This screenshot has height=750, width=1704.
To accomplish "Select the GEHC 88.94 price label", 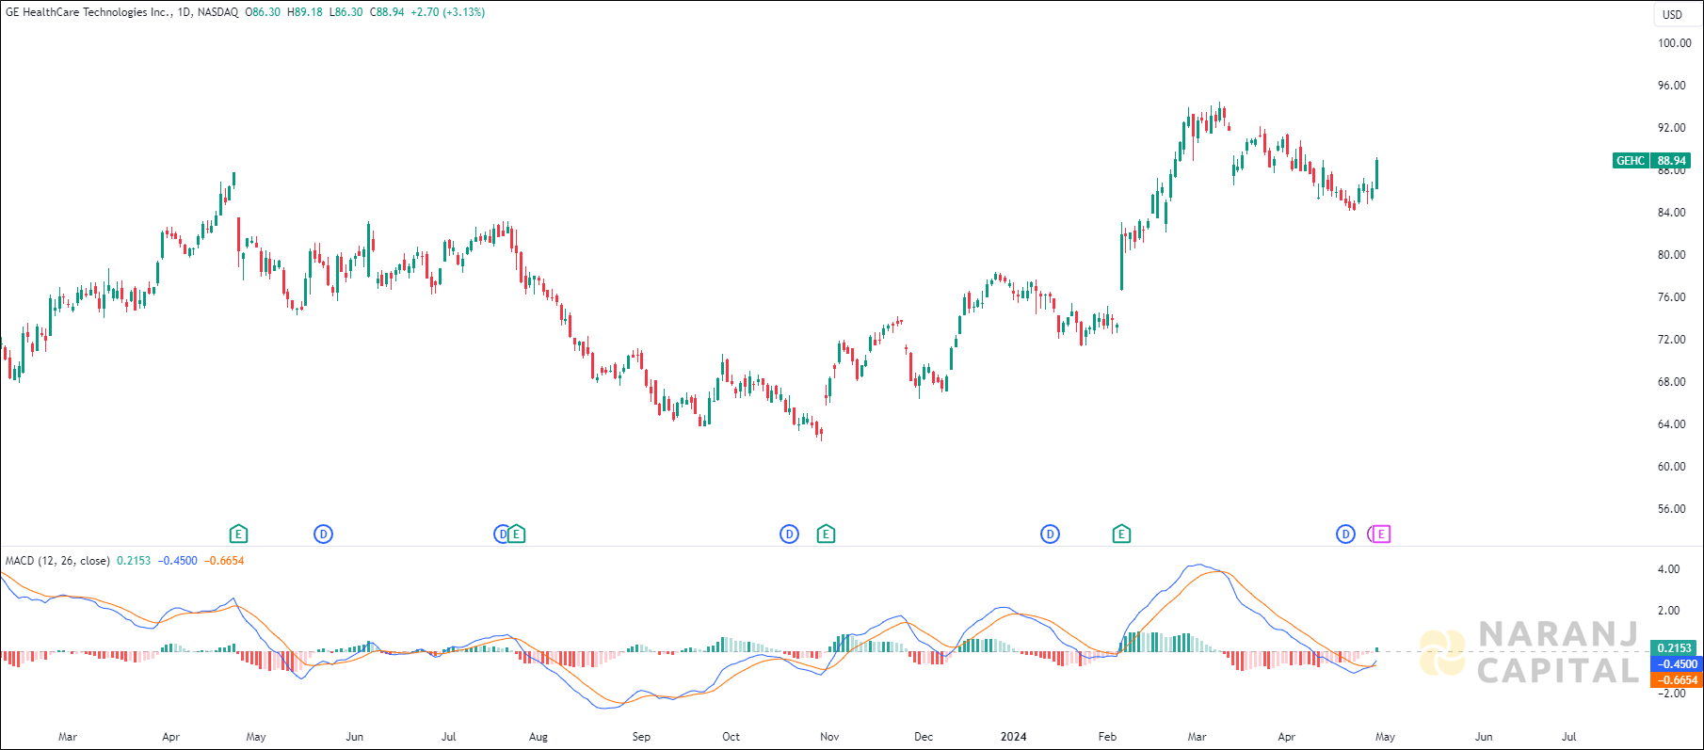I will (x=1651, y=161).
